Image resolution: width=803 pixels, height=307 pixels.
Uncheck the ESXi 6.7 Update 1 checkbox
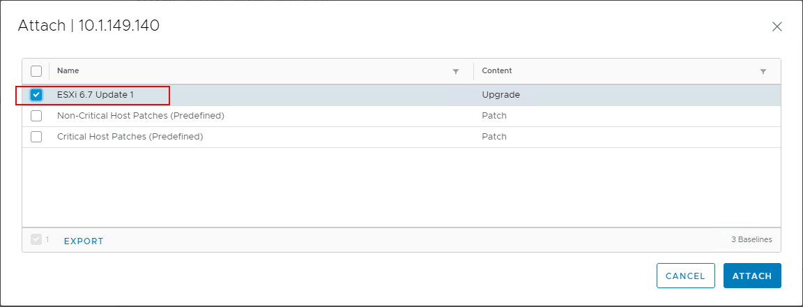[36, 95]
